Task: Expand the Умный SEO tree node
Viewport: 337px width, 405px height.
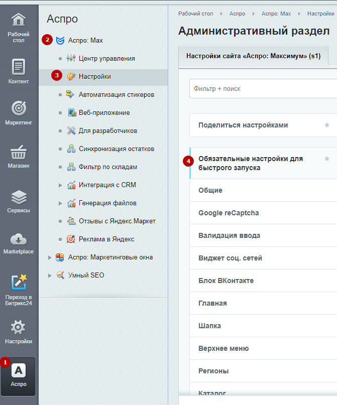Action: pos(50,276)
